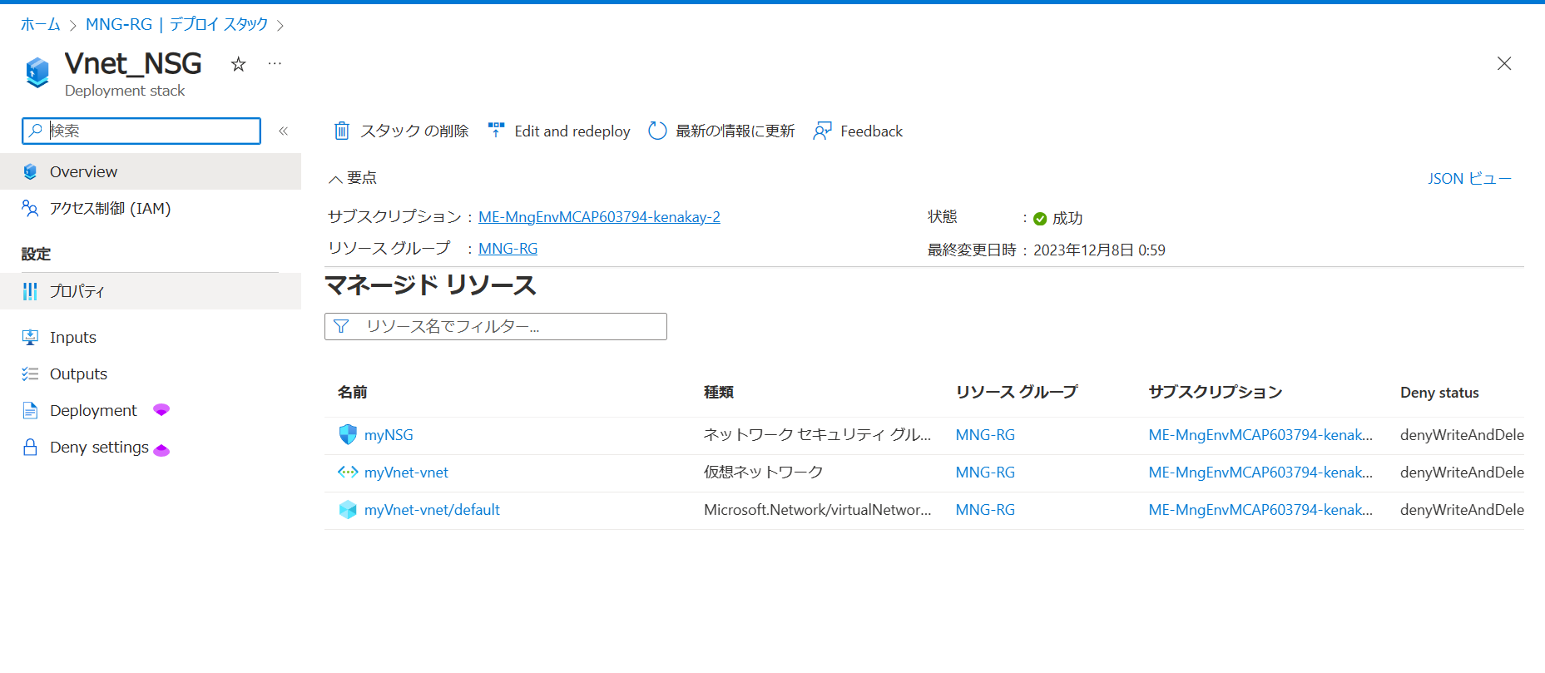
Task: Close the Vnet_NSG blade
Action: (x=1504, y=64)
